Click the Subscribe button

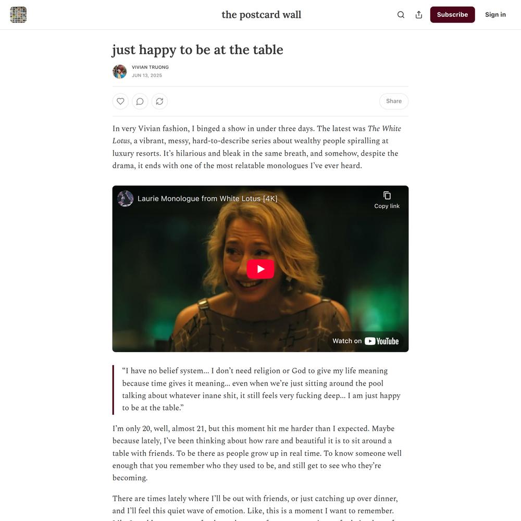tap(452, 15)
